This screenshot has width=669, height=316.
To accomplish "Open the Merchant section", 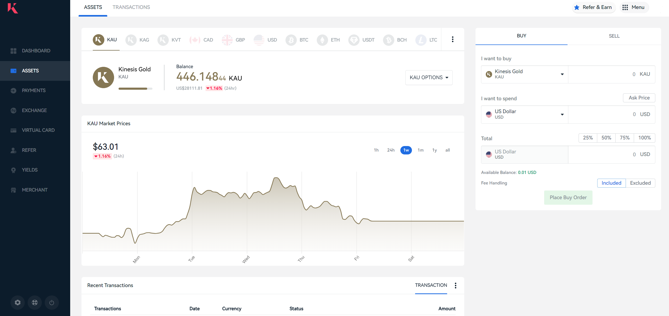I will click(35, 190).
